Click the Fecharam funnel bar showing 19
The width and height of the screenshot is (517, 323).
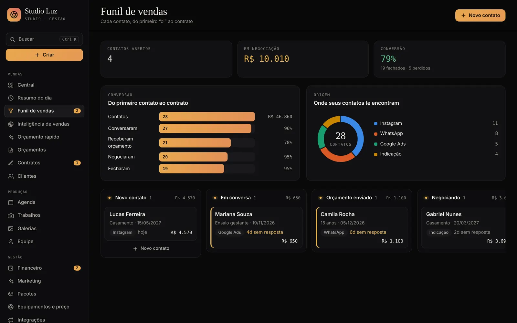point(191,169)
